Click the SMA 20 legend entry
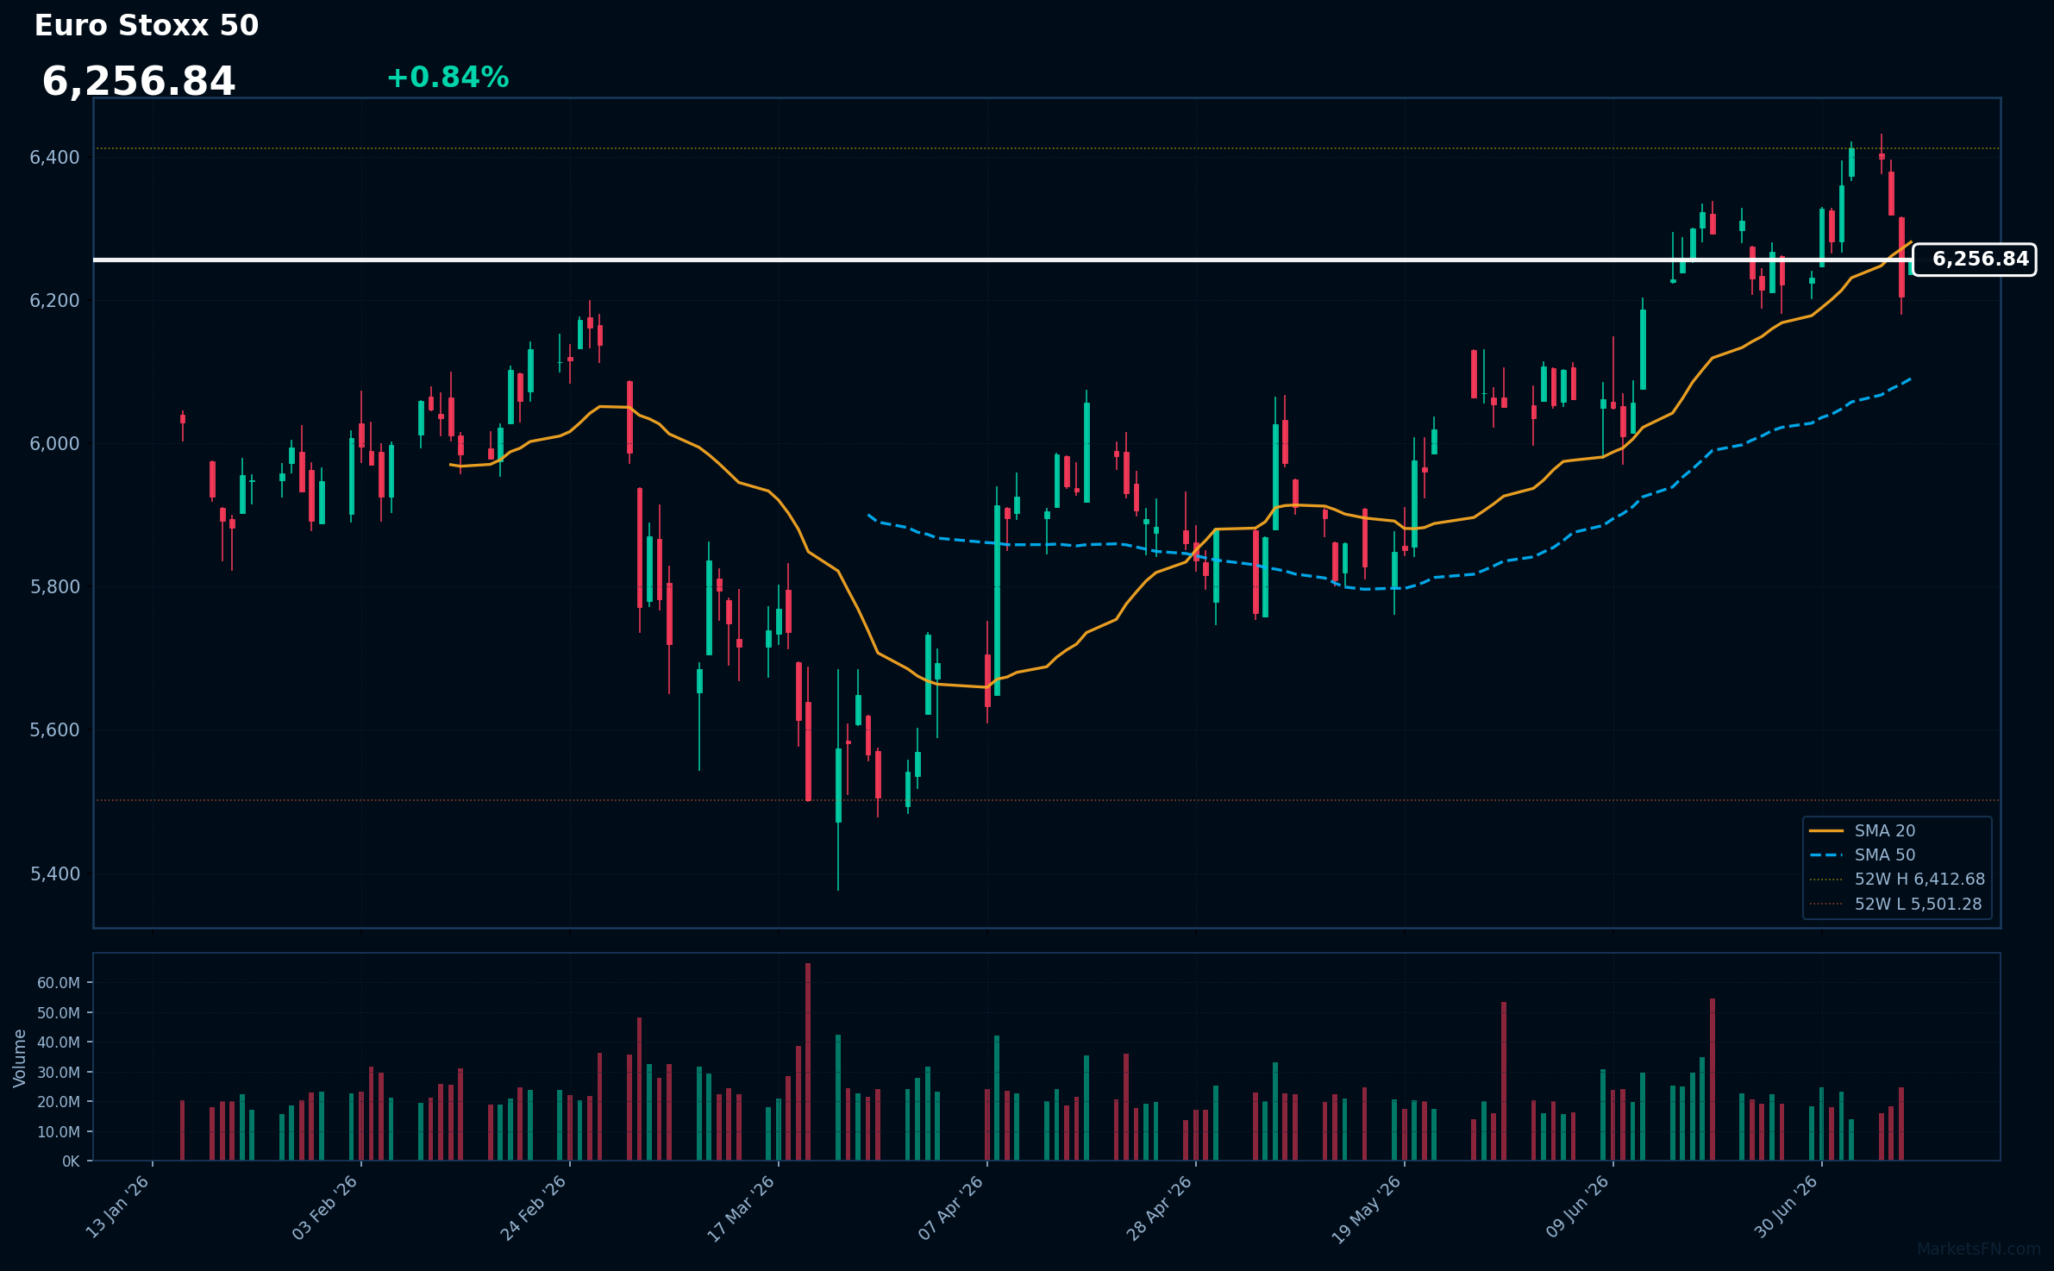 pyautogui.click(x=1863, y=831)
